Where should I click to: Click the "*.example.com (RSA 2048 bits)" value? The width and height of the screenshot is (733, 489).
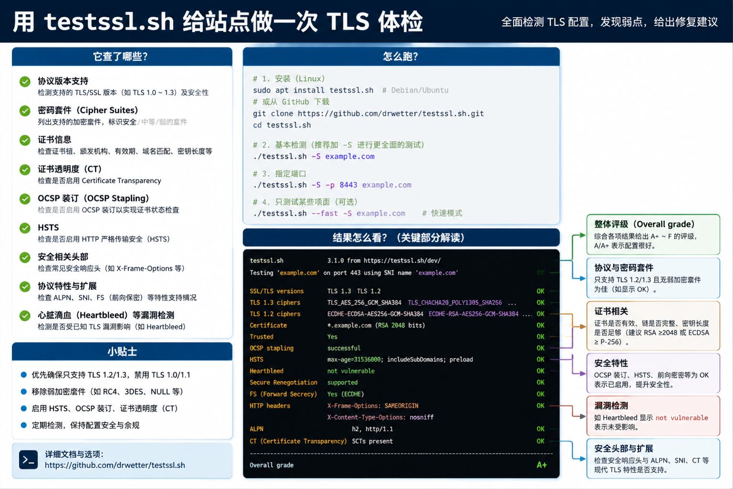tap(376, 326)
